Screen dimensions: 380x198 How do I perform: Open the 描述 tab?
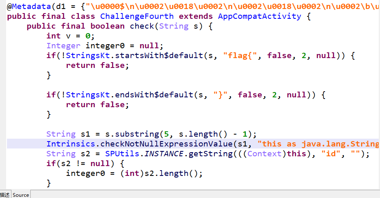click(x=5, y=195)
